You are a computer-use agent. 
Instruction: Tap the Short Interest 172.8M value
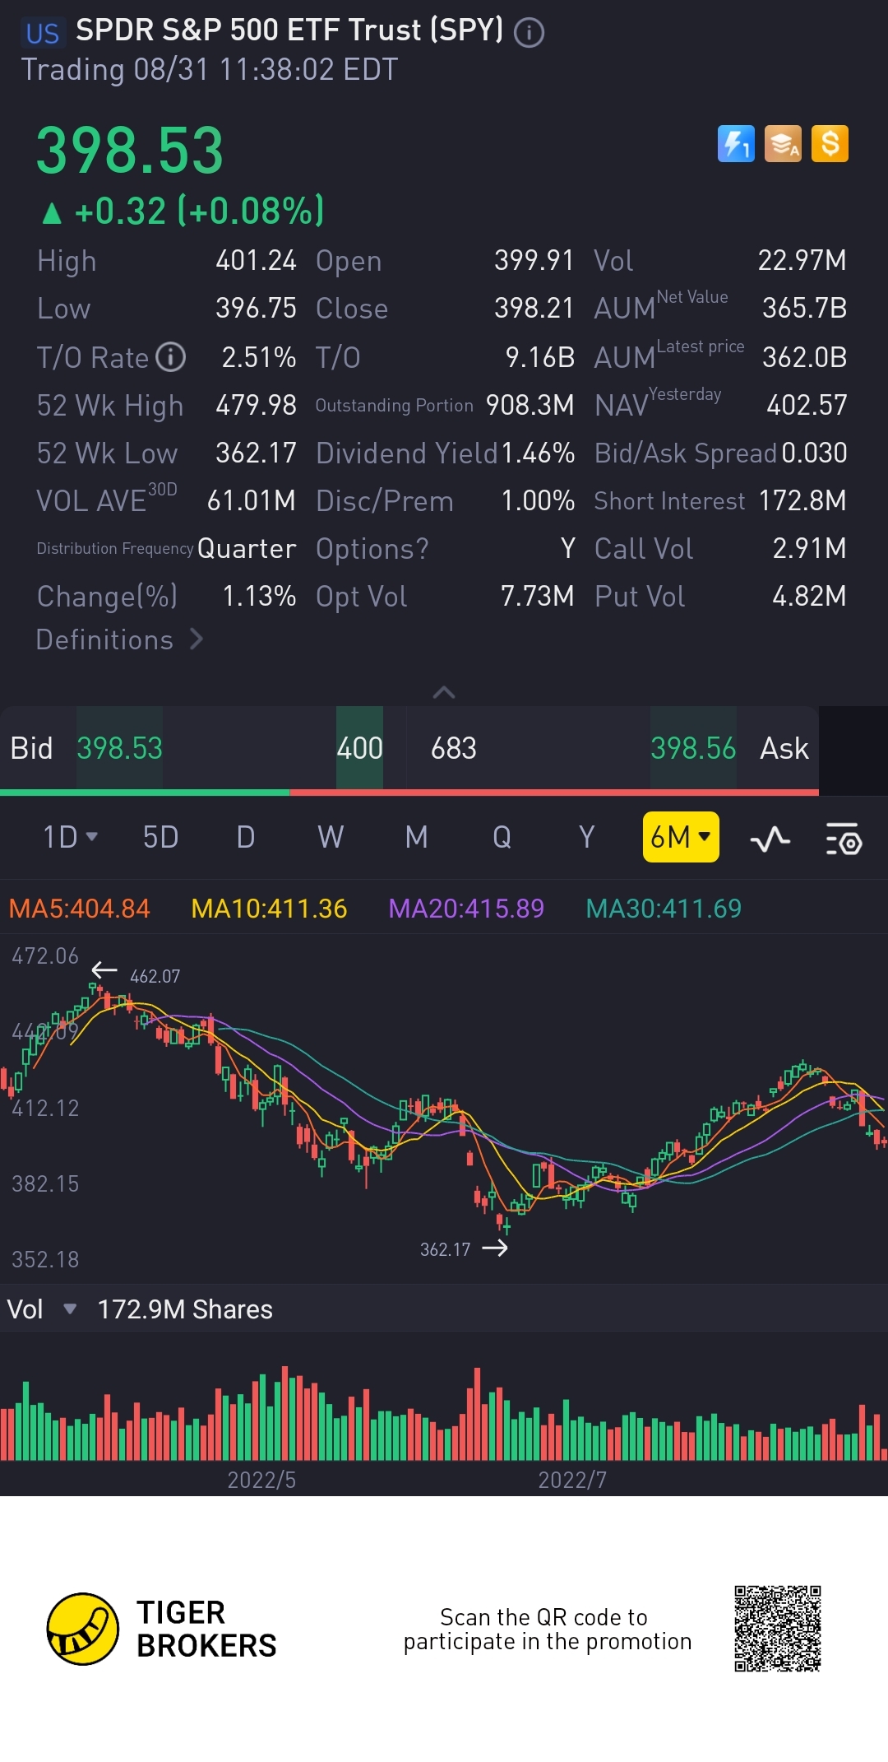tap(802, 500)
